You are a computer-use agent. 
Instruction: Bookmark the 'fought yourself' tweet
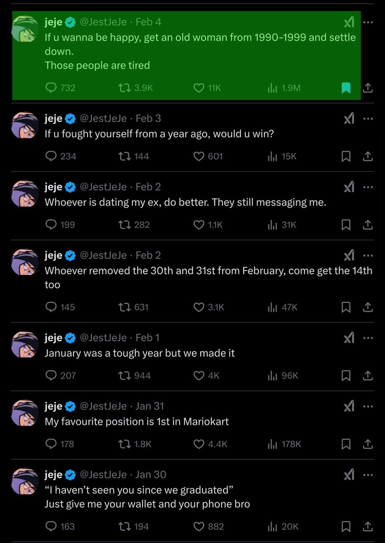[346, 156]
